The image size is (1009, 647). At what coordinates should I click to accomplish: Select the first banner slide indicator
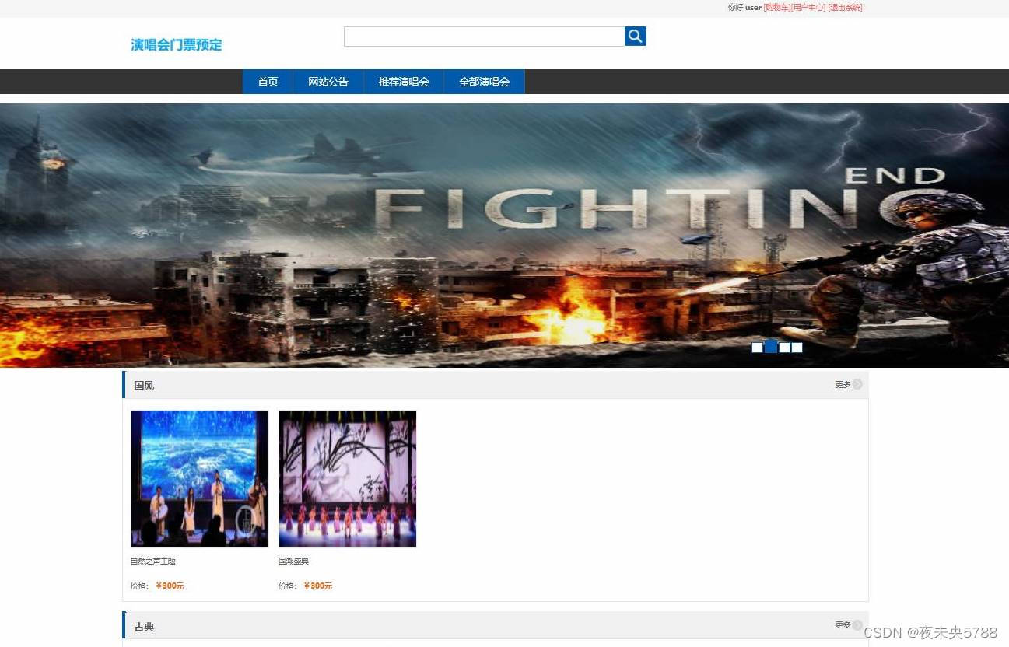757,348
